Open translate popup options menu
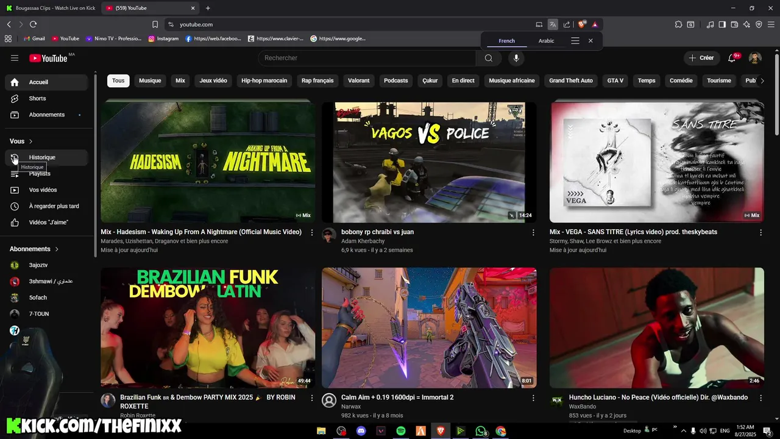This screenshot has height=439, width=780. 575,41
